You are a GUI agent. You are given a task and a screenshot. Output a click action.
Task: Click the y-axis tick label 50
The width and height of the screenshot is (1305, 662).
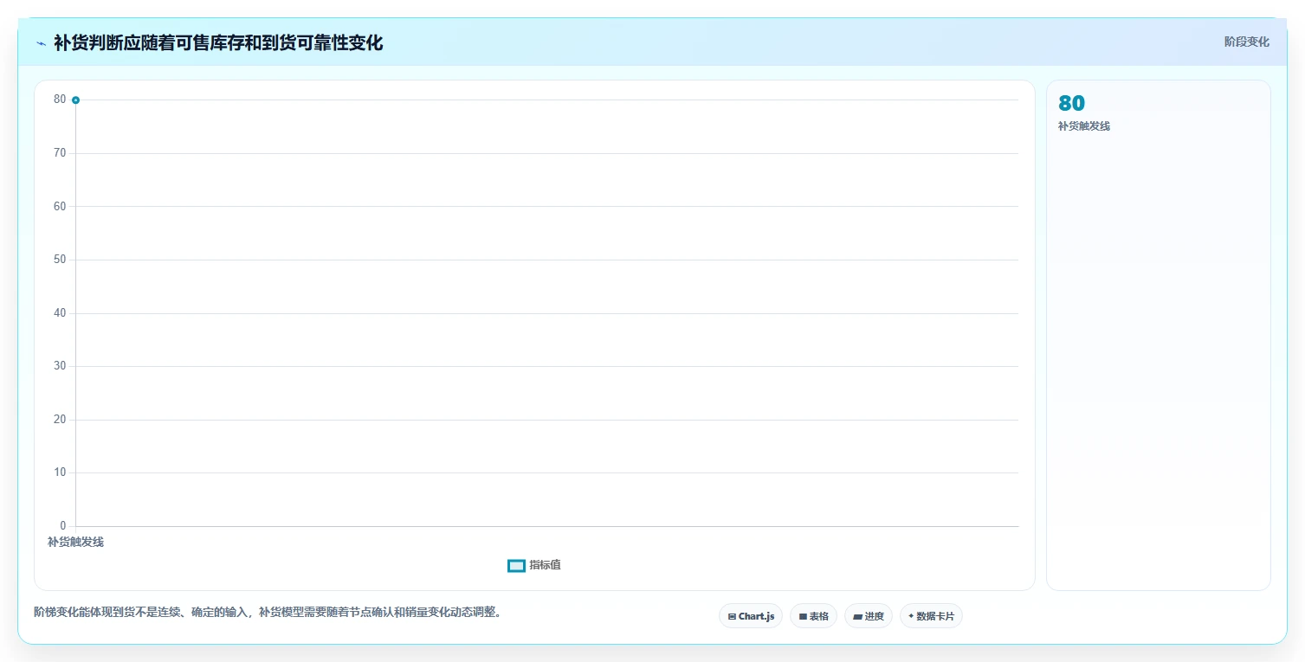(60, 260)
